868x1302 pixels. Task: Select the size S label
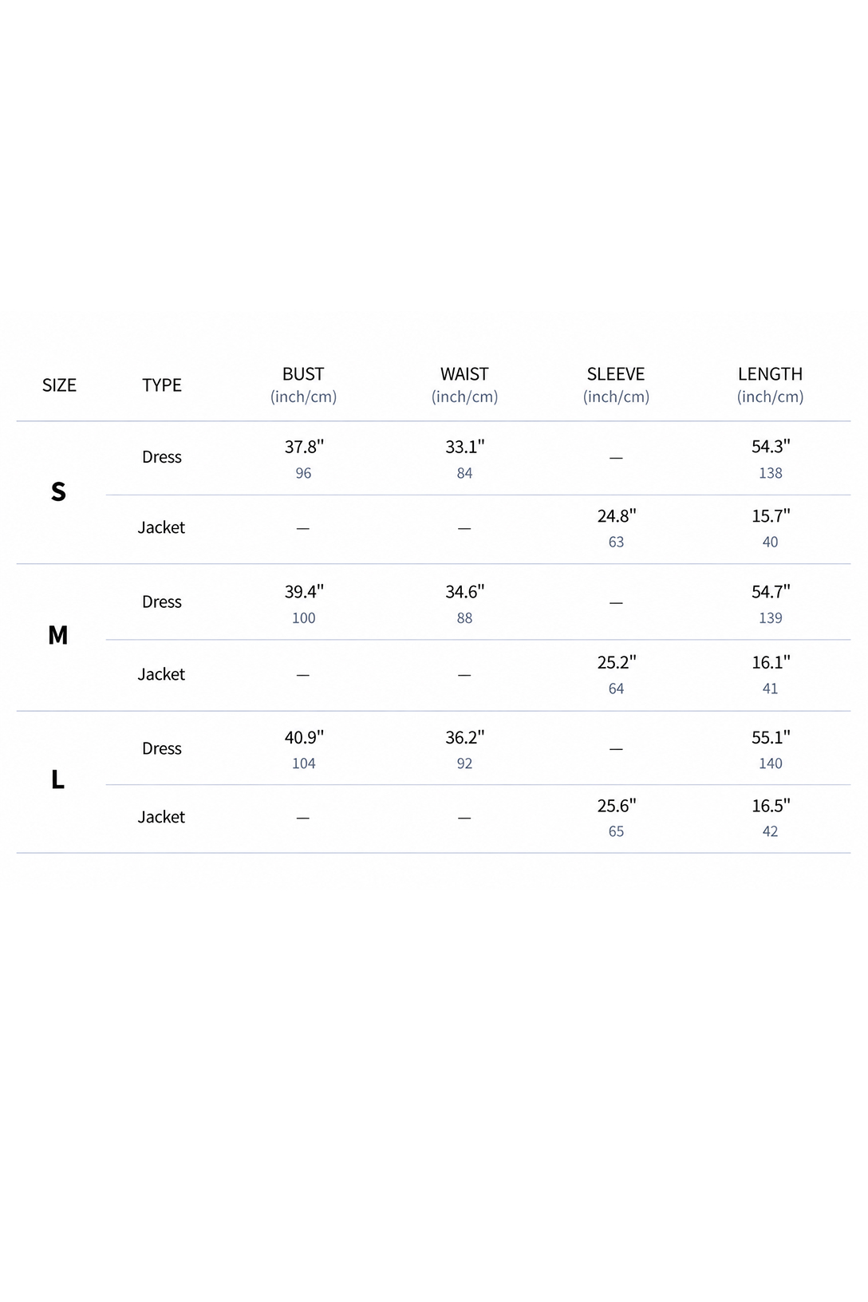pos(58,491)
